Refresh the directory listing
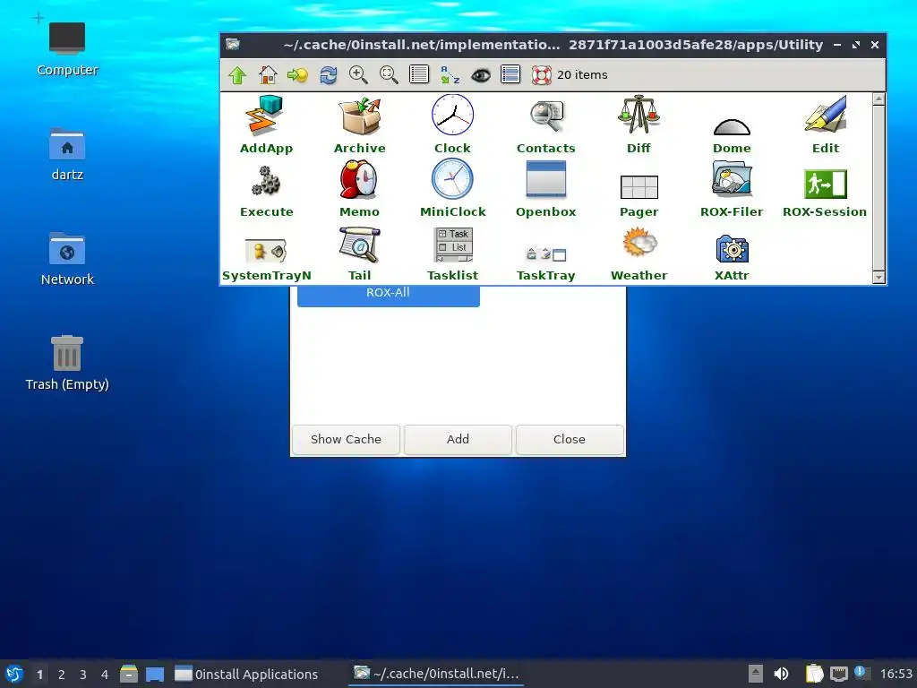This screenshot has height=688, width=917. tap(328, 75)
